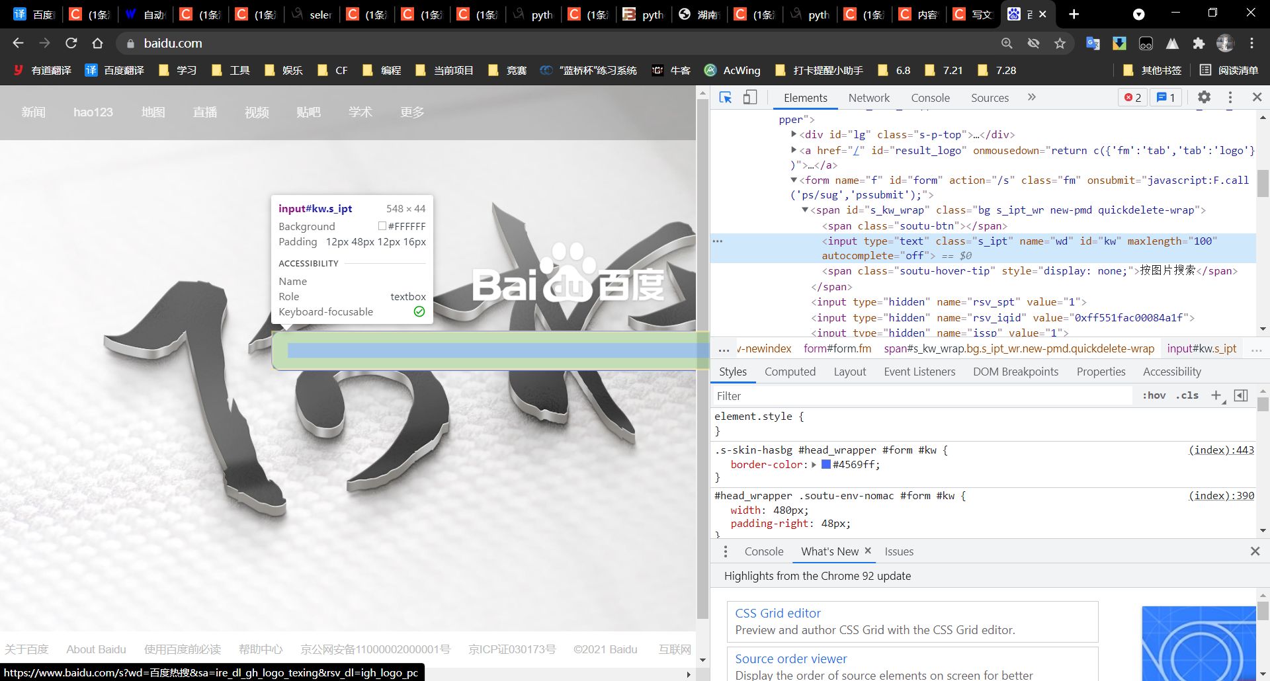
Task: Add a new style rule plus icon
Action: coord(1216,395)
